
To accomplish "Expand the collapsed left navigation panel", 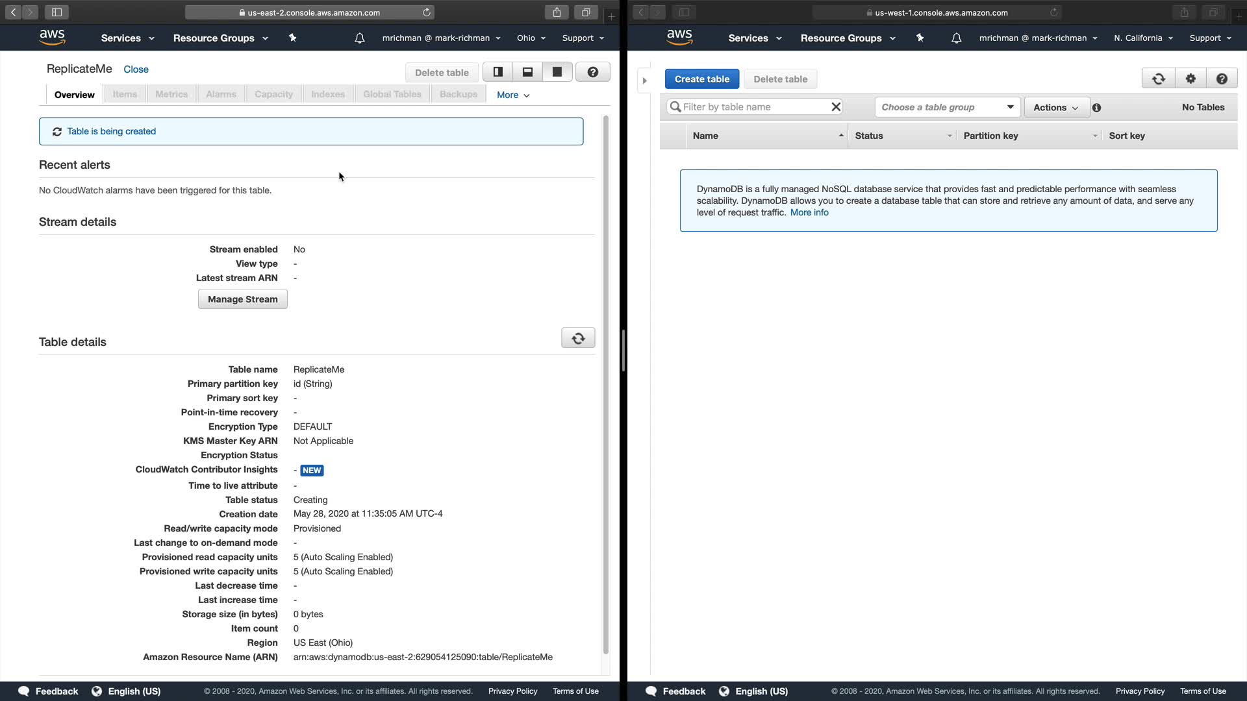I will 644,80.
